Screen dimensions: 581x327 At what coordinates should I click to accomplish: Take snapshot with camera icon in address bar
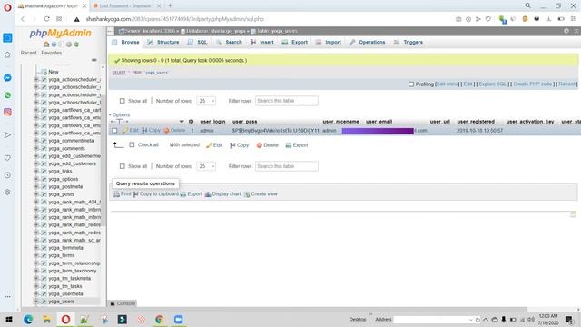[x=458, y=19]
